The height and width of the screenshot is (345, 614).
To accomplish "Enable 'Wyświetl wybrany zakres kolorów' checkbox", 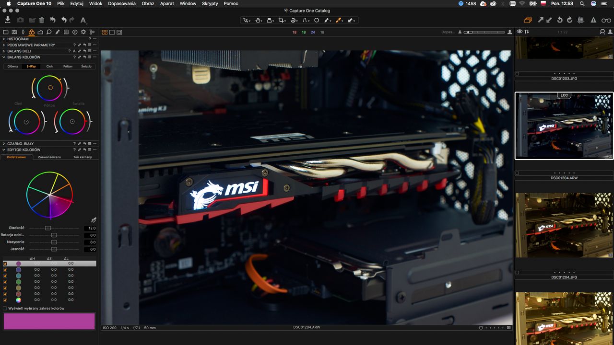I will [x=5, y=309].
